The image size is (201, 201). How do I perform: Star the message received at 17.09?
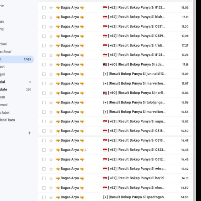coord(51,74)
